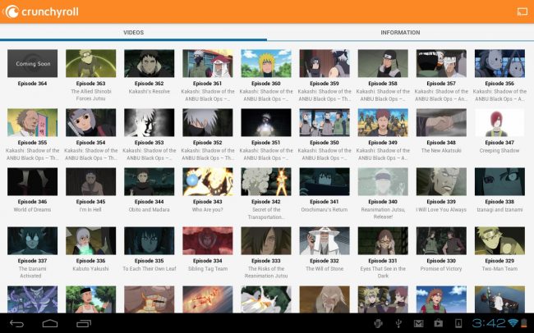
Task: Tap the Crunchyroll logo to go back
Action: coord(42,12)
